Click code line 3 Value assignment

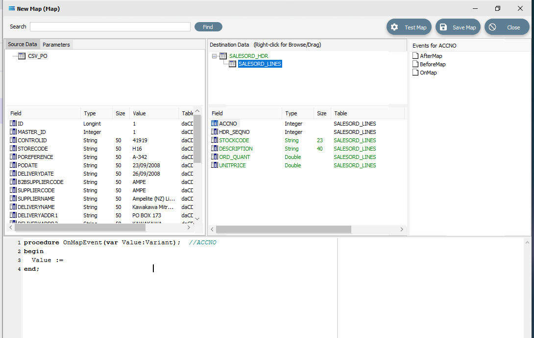tap(48, 260)
